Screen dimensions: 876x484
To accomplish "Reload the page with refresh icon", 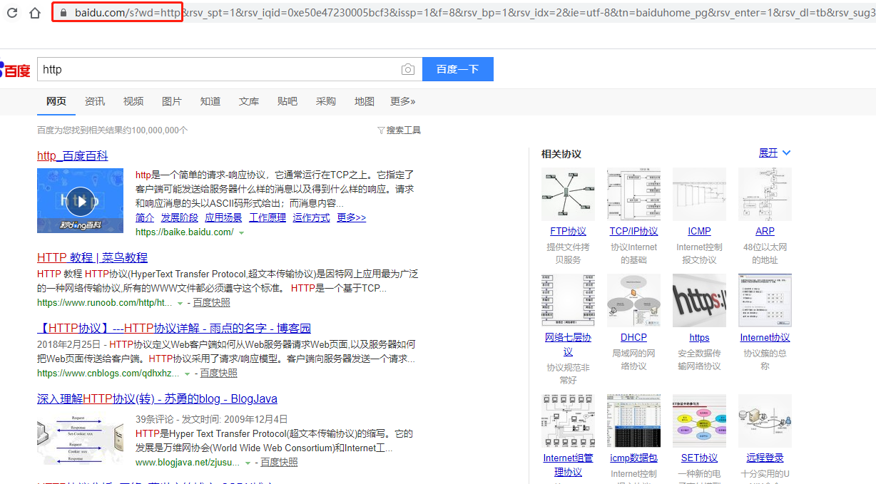I will point(11,12).
